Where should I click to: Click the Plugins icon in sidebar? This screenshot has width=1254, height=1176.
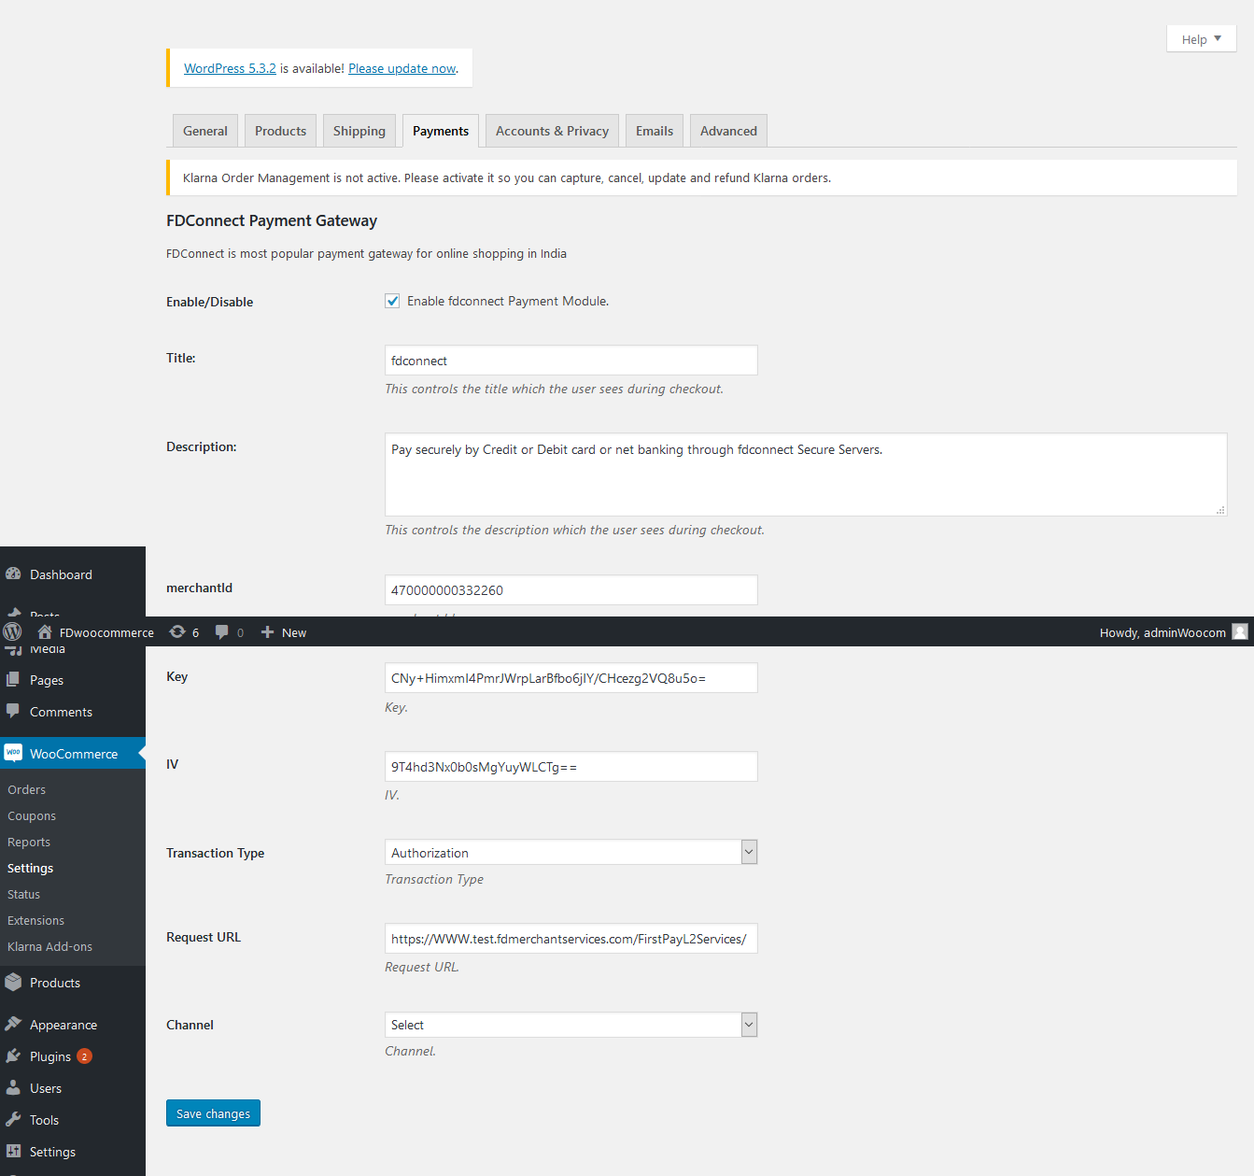[x=13, y=1056]
